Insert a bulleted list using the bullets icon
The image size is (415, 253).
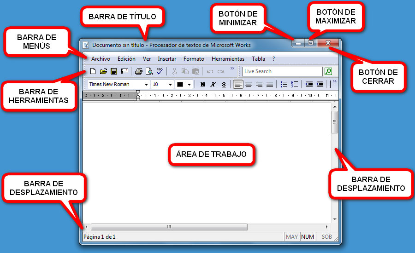click(284, 84)
